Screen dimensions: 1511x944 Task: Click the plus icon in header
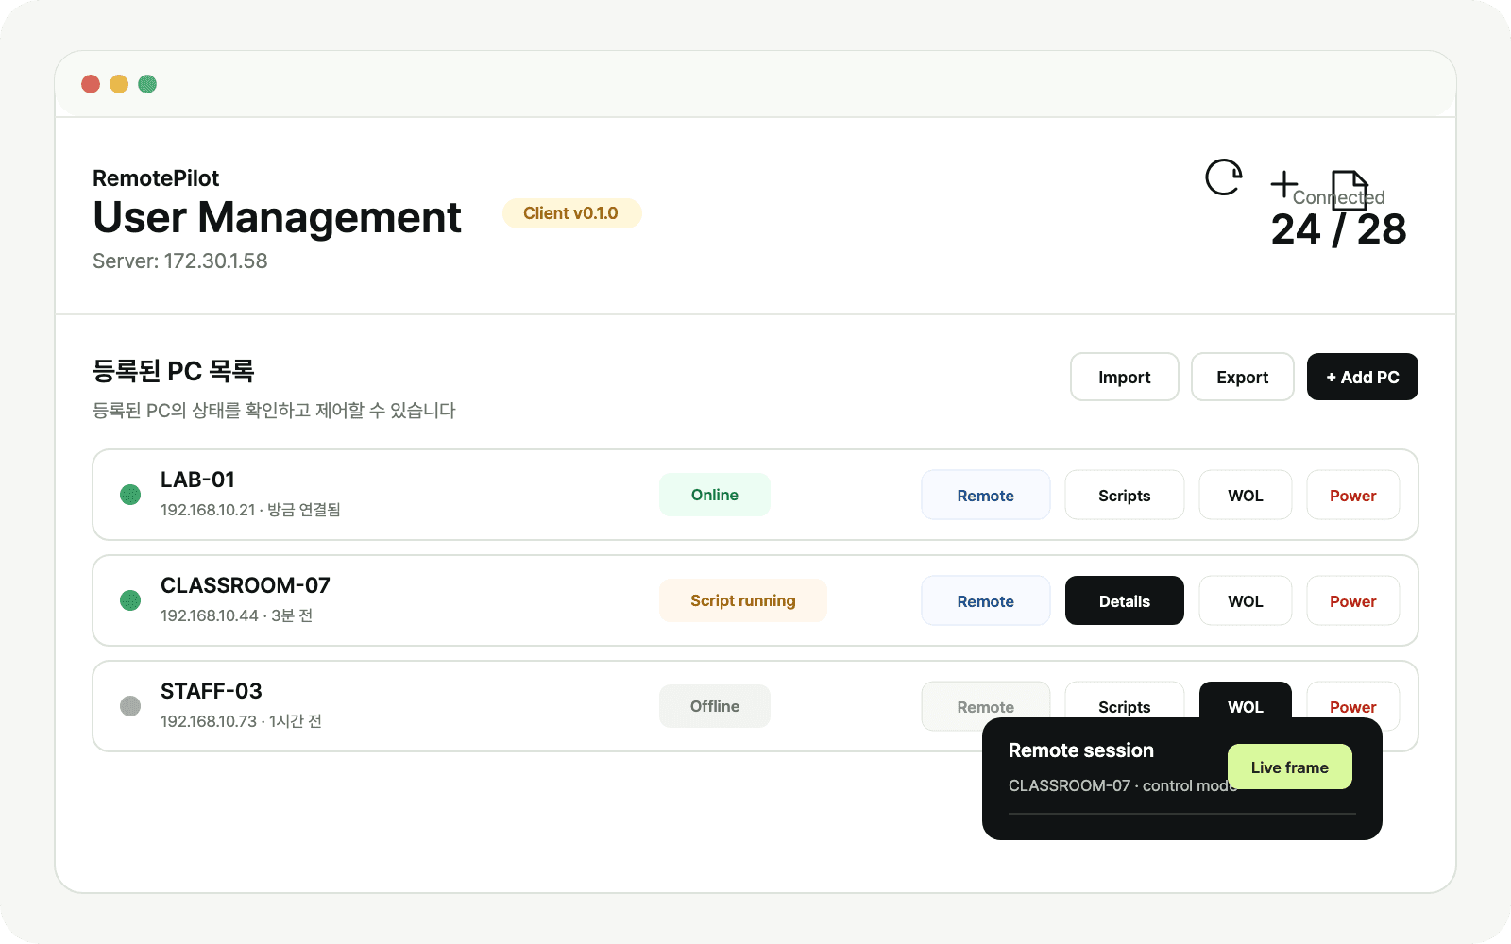(1283, 184)
